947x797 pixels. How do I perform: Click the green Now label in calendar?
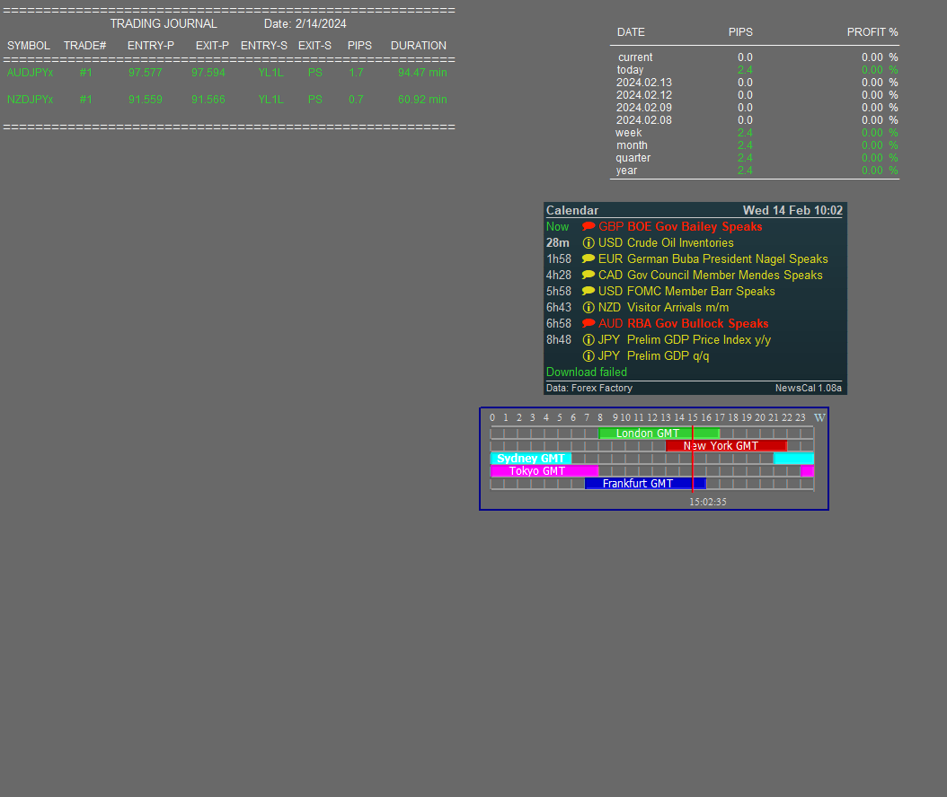point(557,227)
